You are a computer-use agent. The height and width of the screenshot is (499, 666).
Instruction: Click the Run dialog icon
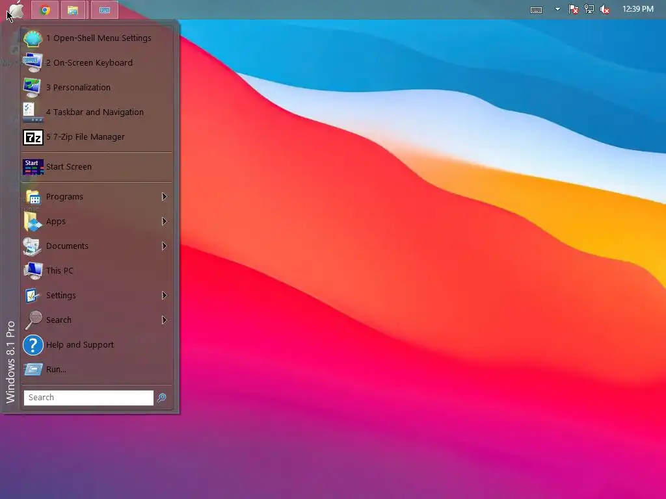click(33, 370)
